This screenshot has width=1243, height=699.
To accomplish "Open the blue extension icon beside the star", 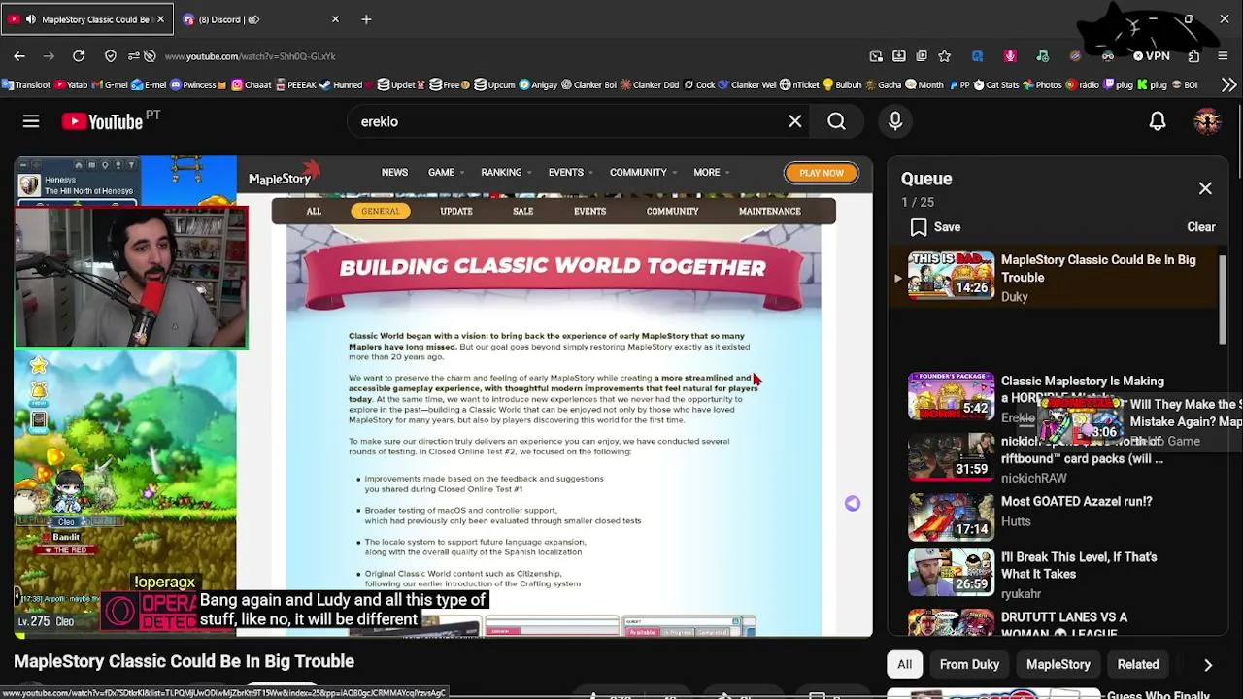I will [x=977, y=56].
